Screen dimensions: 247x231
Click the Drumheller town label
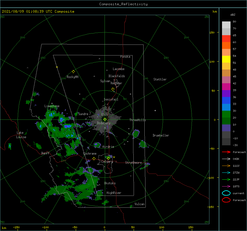click(x=161, y=135)
